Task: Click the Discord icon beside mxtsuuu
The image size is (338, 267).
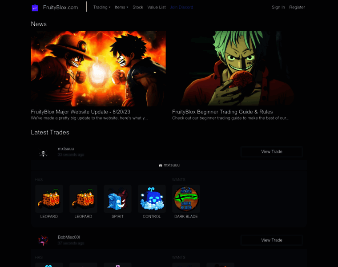Action: click(x=161, y=166)
